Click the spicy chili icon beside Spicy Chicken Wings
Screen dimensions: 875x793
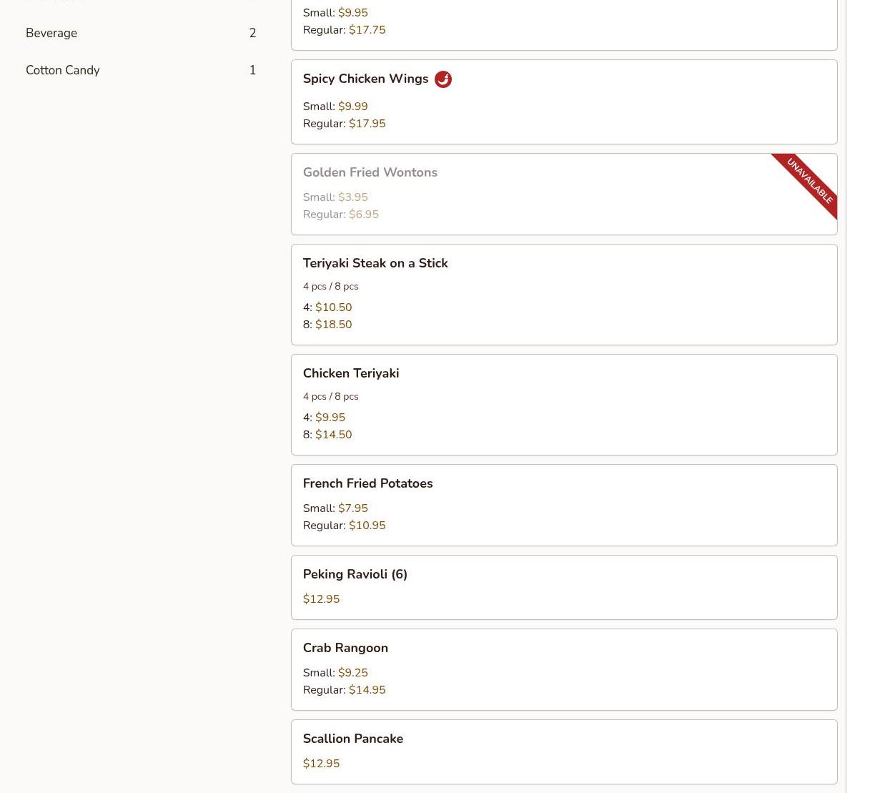[x=443, y=79]
